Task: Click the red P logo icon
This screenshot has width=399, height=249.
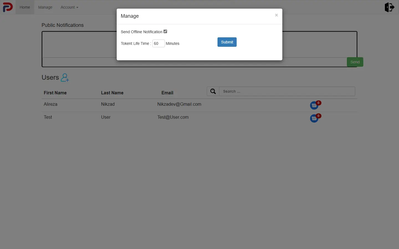Action: [x=8, y=7]
